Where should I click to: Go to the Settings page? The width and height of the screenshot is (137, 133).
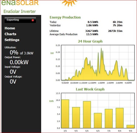click(x=12, y=40)
